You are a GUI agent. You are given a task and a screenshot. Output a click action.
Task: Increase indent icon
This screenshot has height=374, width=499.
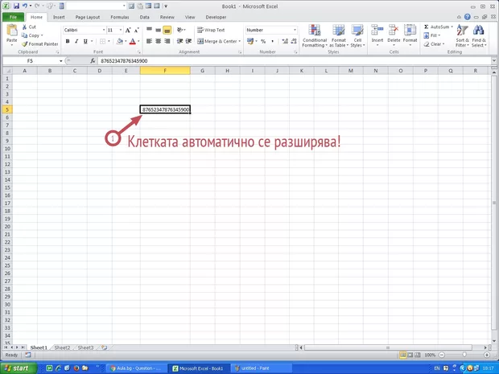188,41
